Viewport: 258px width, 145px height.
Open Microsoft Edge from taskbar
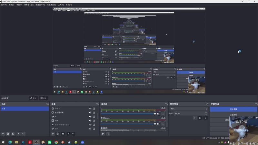10,142
